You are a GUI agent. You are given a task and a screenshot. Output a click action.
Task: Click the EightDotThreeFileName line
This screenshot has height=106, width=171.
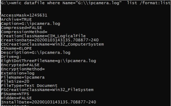(49, 61)
